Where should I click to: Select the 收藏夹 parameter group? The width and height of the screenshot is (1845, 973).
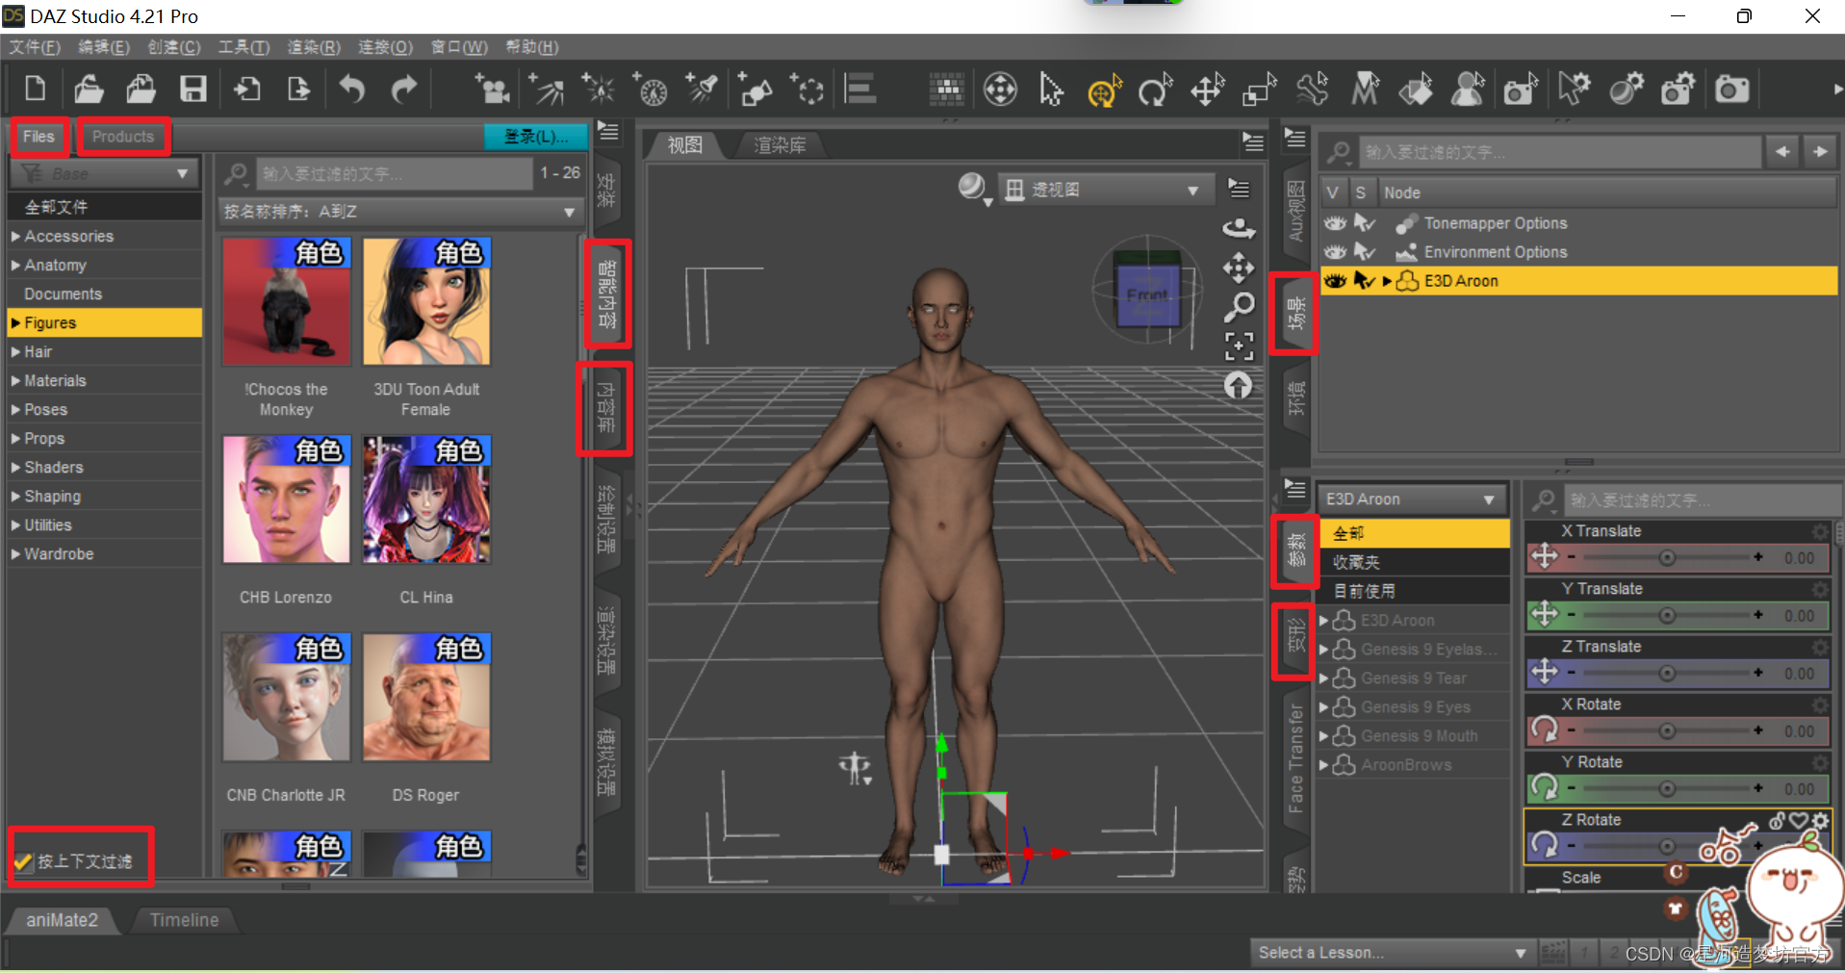coord(1413,562)
